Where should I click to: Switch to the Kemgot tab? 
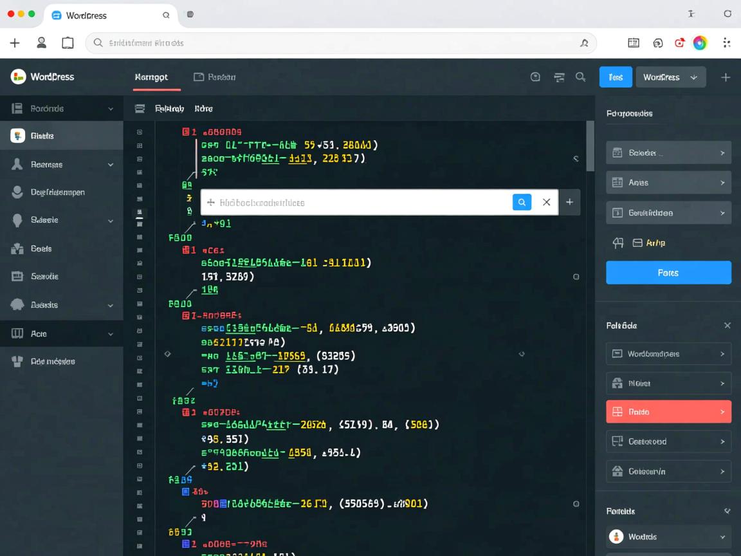pyautogui.click(x=151, y=77)
